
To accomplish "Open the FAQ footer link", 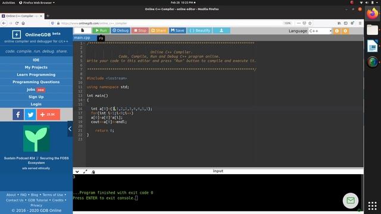I will coord(23,195).
